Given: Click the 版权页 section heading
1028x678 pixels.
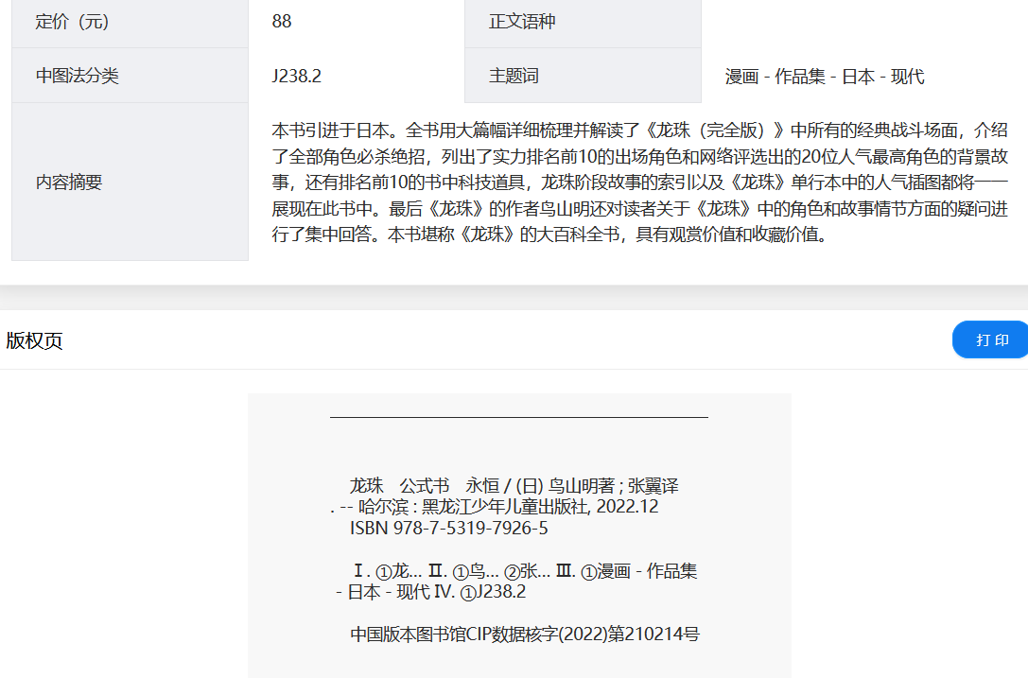Looking at the screenshot, I should [34, 340].
